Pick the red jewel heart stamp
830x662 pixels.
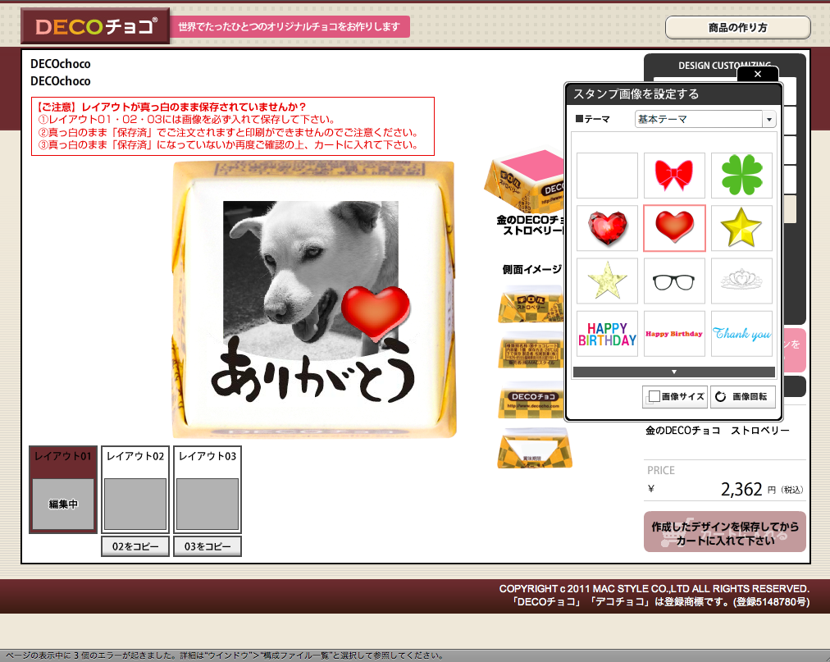coord(607,228)
